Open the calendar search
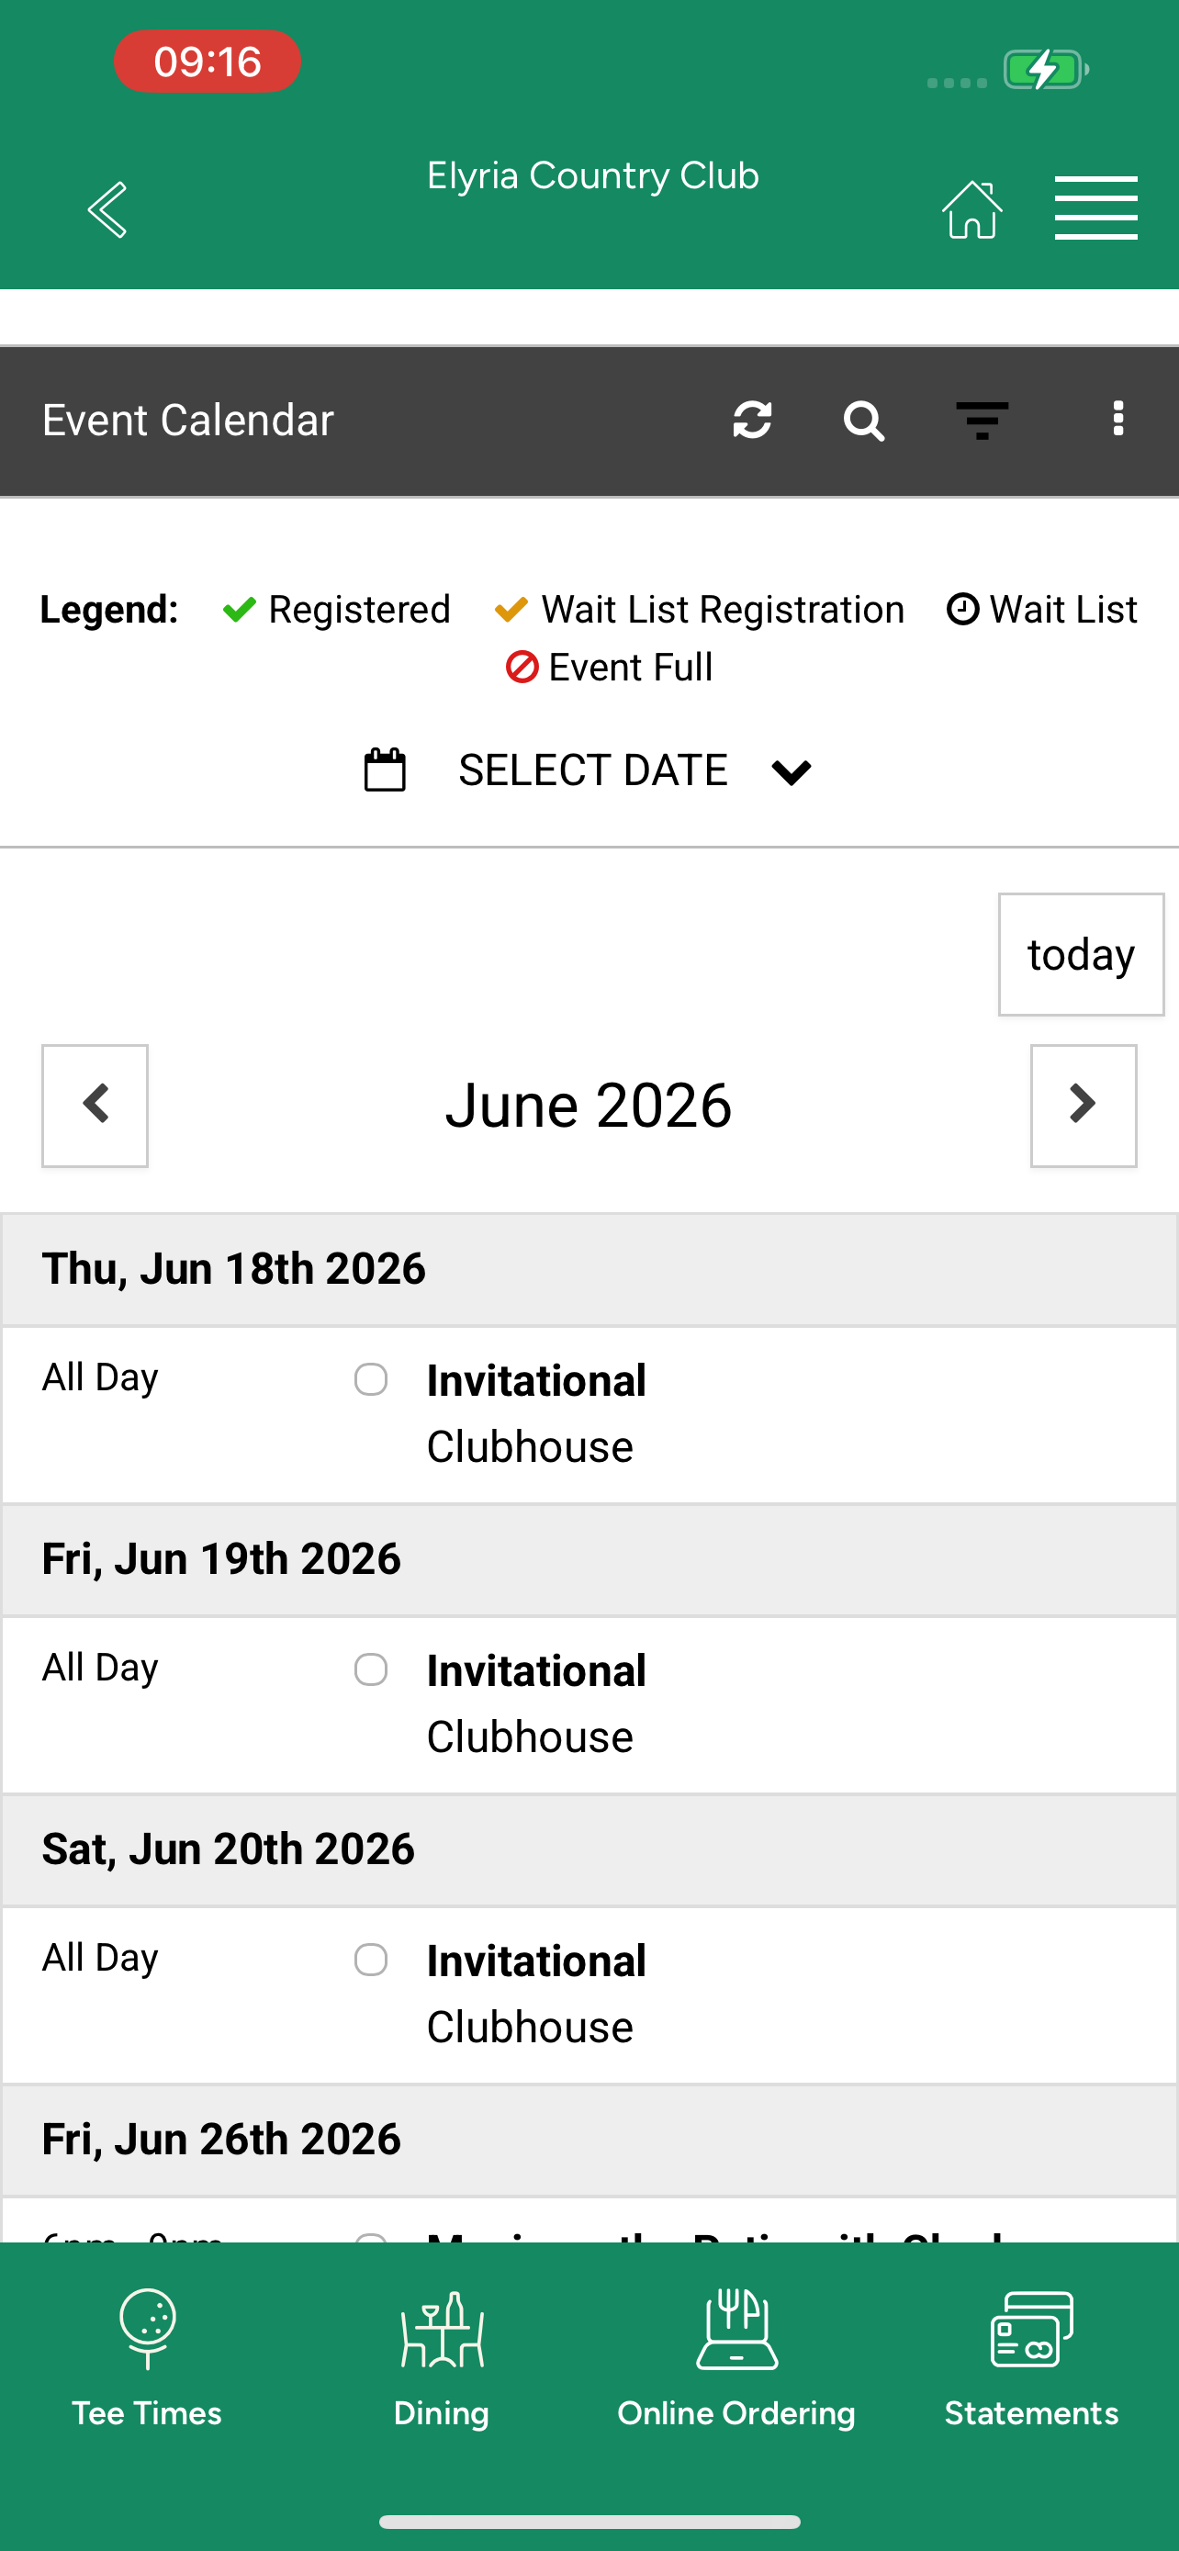Viewport: 1179px width, 2551px height. [x=863, y=421]
